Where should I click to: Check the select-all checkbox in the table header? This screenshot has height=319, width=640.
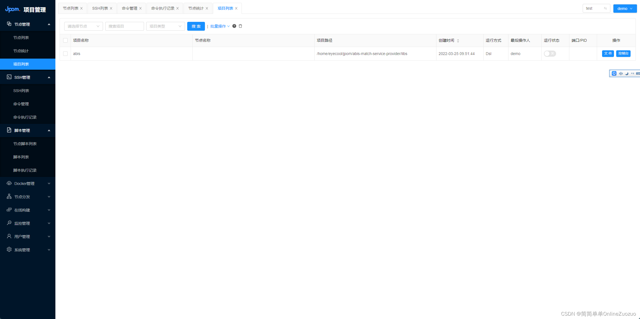pos(65,40)
